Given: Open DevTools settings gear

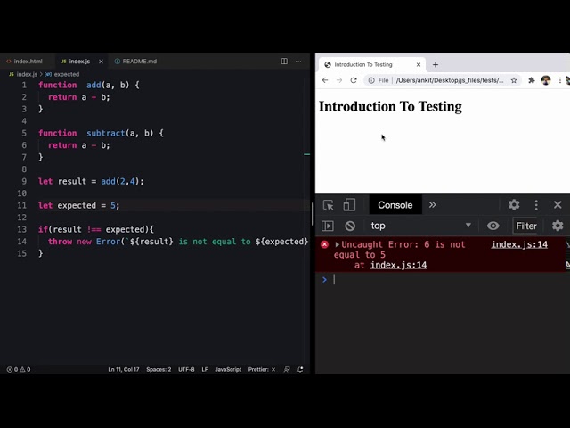Looking at the screenshot, I should 514,205.
